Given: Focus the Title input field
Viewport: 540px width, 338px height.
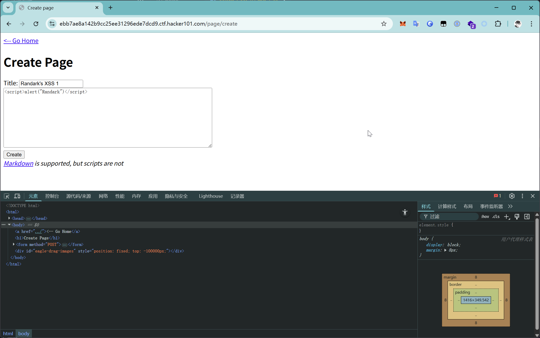Looking at the screenshot, I should click(x=51, y=84).
